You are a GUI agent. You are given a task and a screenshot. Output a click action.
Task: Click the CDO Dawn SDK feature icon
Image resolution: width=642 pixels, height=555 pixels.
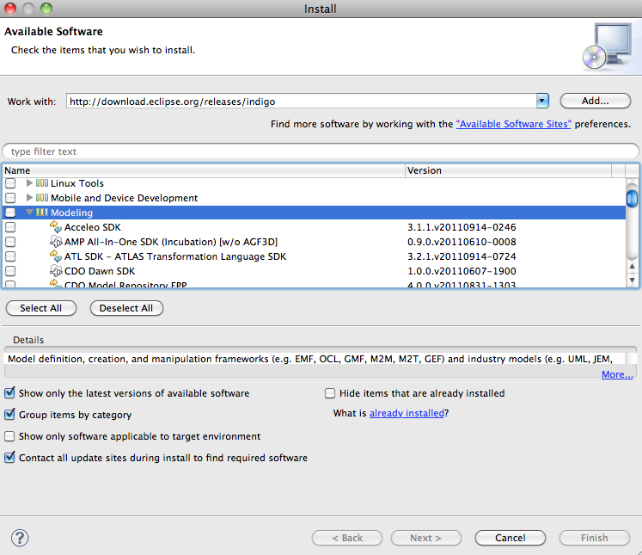[57, 271]
